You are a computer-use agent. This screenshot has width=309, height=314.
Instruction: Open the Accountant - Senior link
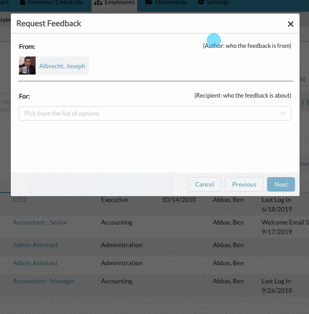[40, 222]
